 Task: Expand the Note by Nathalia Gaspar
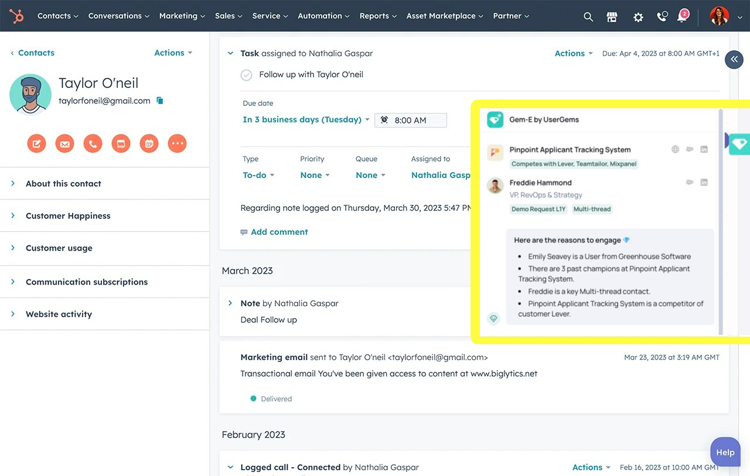point(230,303)
